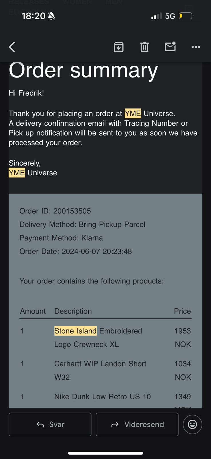Open the three-dot more options menu

click(x=196, y=47)
